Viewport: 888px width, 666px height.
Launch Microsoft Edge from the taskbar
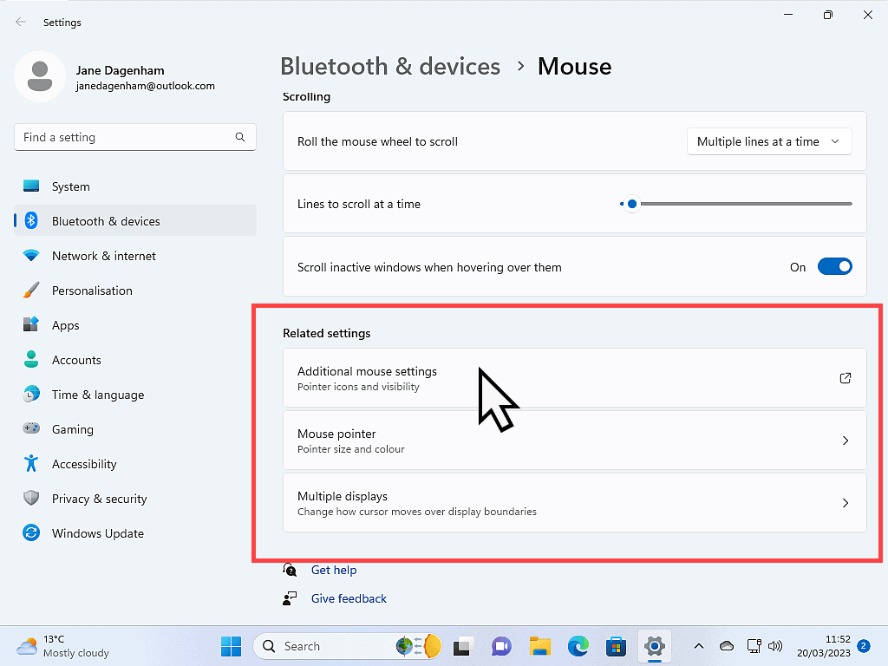point(578,646)
